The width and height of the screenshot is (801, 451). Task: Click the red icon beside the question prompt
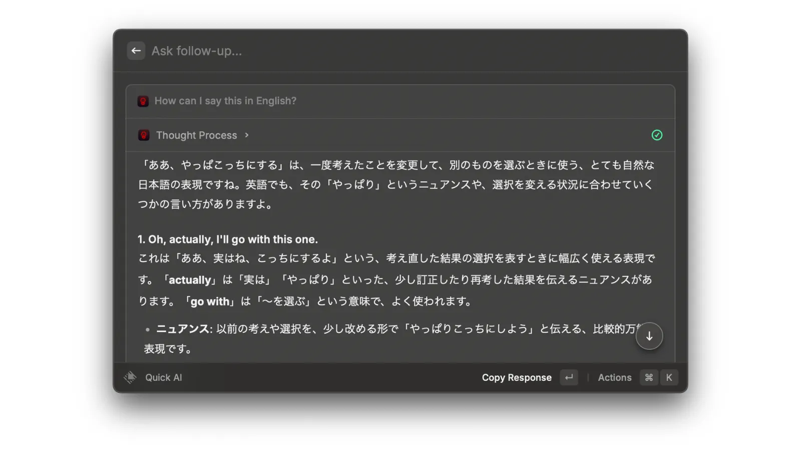point(143,101)
